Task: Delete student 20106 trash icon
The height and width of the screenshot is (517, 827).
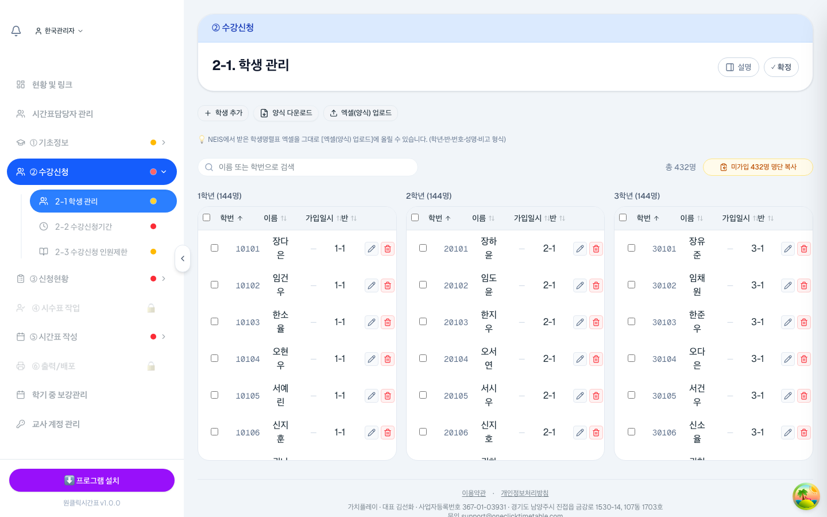Action: click(596, 433)
